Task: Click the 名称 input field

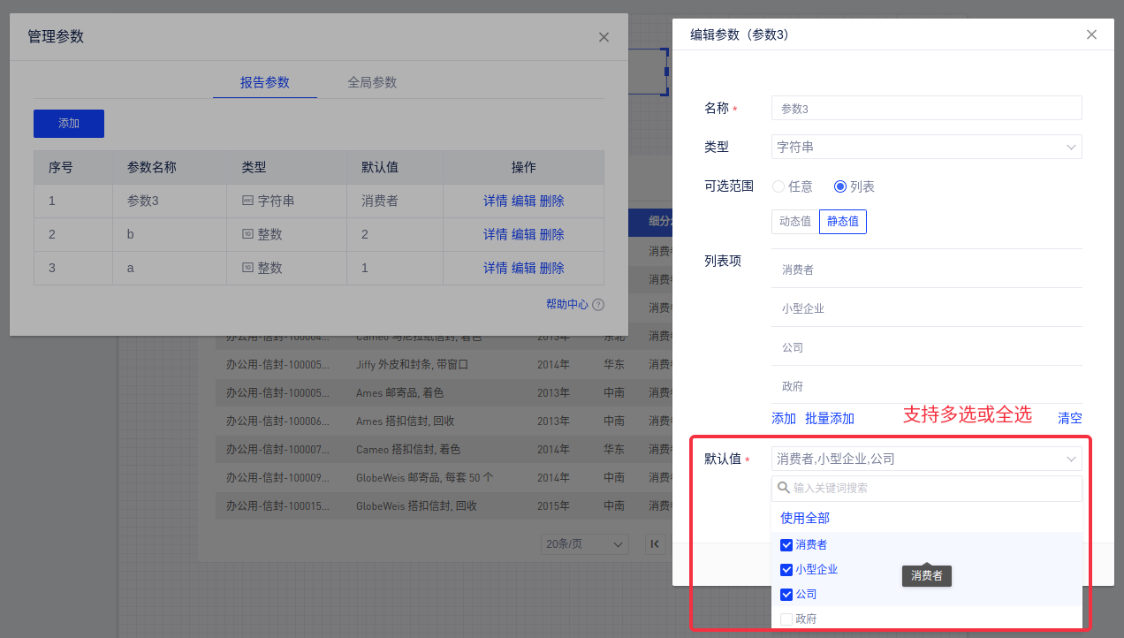Action: click(926, 109)
